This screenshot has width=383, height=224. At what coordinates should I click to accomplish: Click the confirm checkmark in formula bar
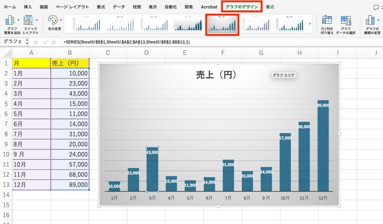45,42
